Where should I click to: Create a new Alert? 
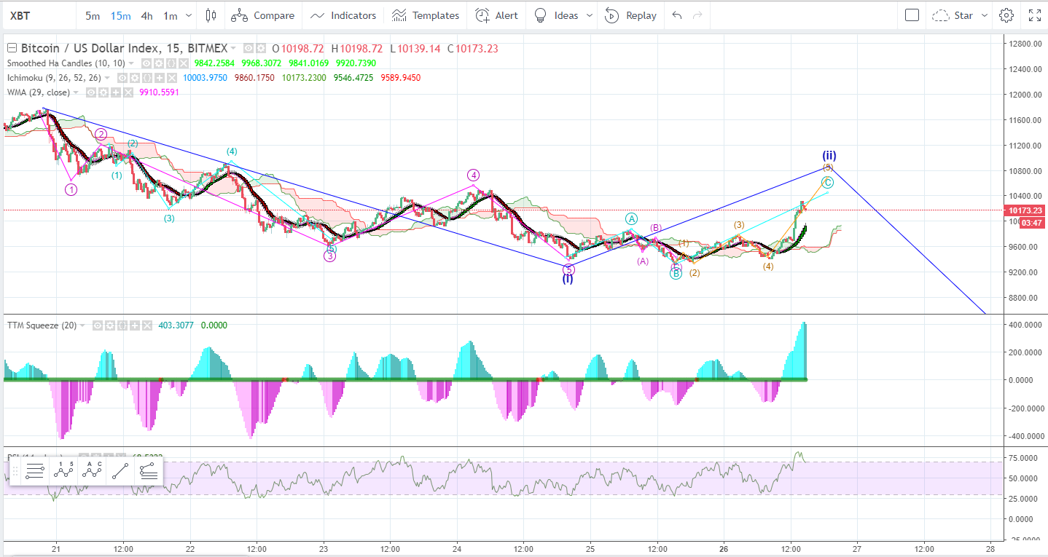pyautogui.click(x=497, y=15)
